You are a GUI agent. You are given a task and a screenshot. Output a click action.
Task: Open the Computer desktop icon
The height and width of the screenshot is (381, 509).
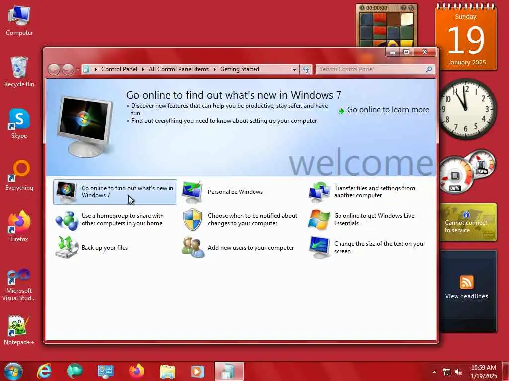pyautogui.click(x=19, y=21)
